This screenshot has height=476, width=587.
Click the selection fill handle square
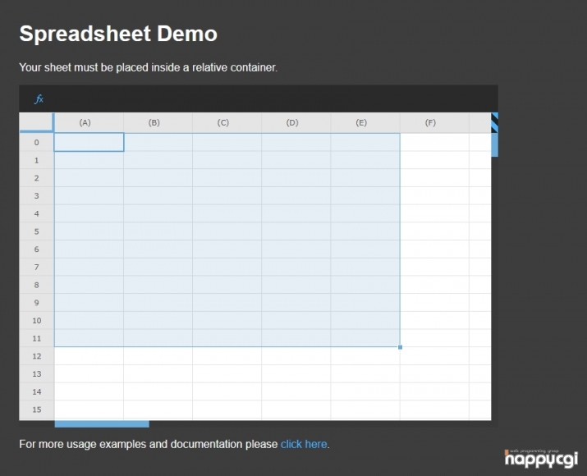tap(400, 347)
